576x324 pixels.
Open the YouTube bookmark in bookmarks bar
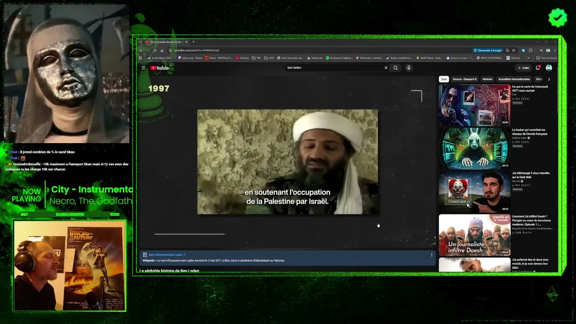click(242, 58)
